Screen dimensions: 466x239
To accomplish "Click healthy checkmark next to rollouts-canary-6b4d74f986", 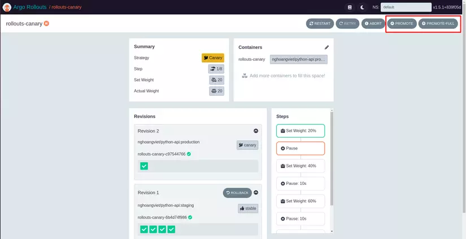I will click(190, 218).
